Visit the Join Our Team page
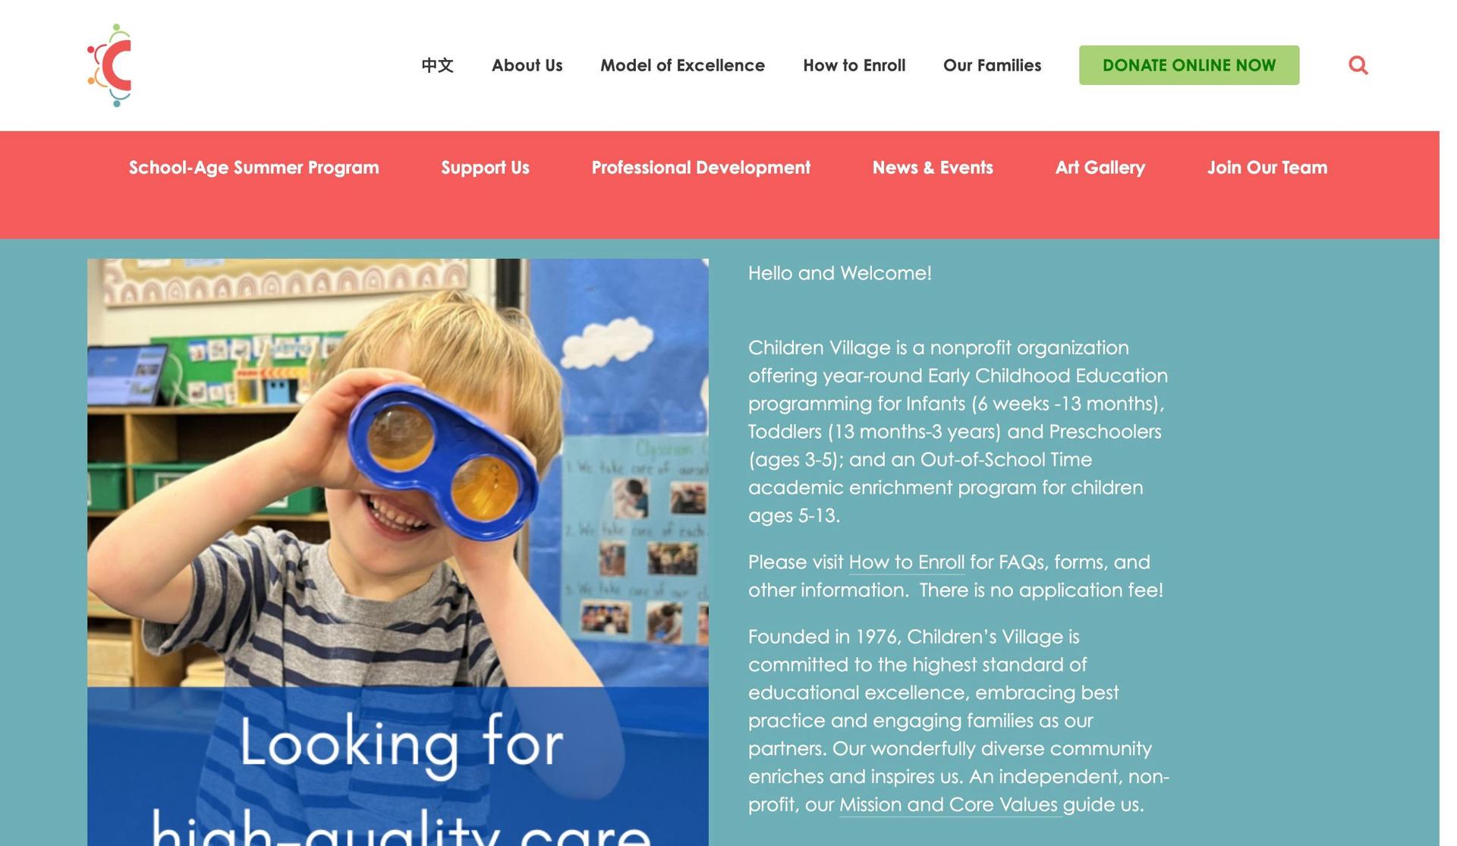This screenshot has height=846, width=1457. tap(1267, 168)
